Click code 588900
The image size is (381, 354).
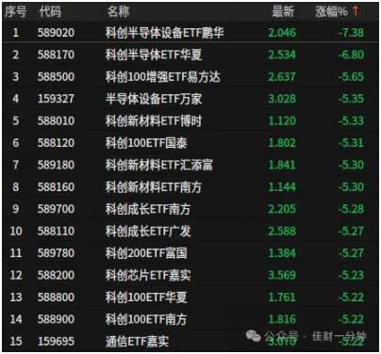pos(56,319)
